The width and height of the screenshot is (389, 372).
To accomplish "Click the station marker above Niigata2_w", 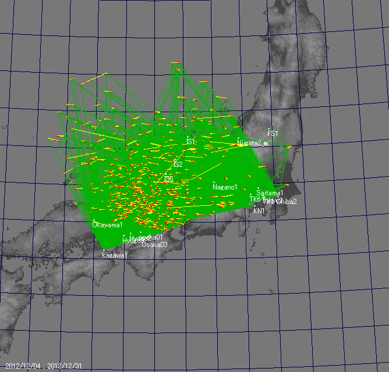I will tap(238, 138).
